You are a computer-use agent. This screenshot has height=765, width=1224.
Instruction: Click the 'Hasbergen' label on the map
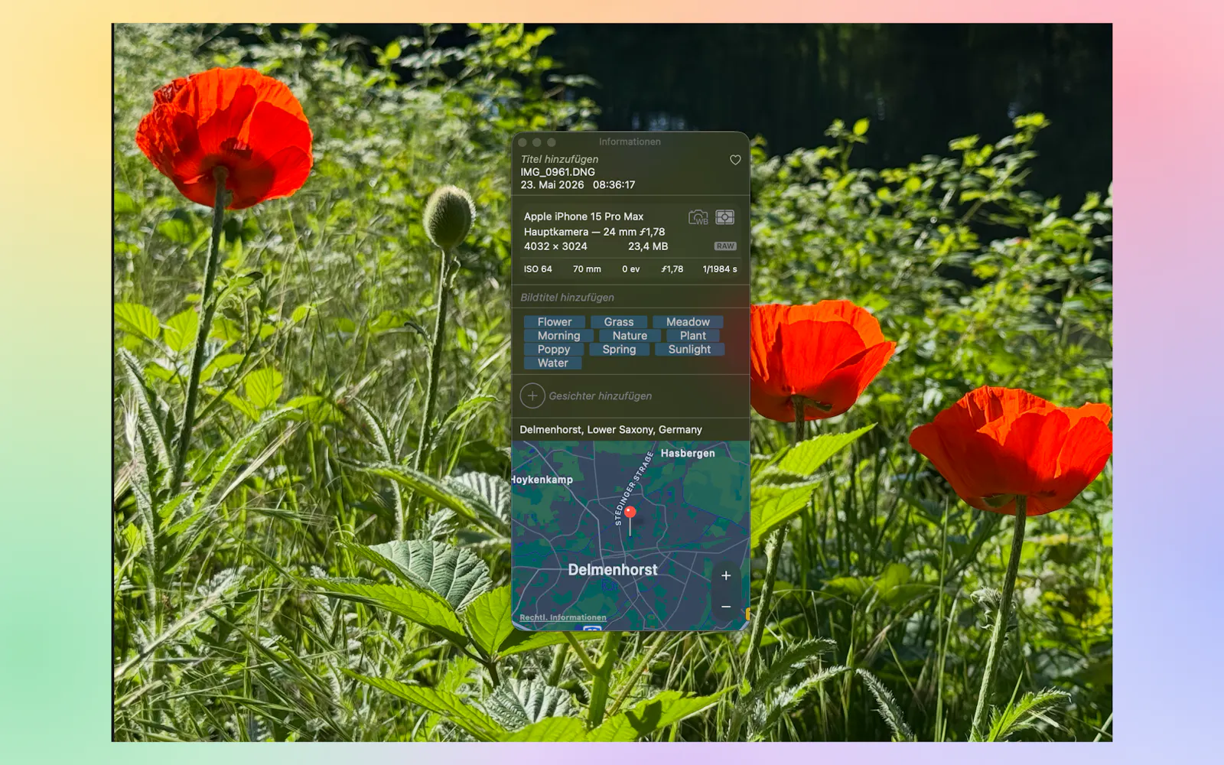688,454
